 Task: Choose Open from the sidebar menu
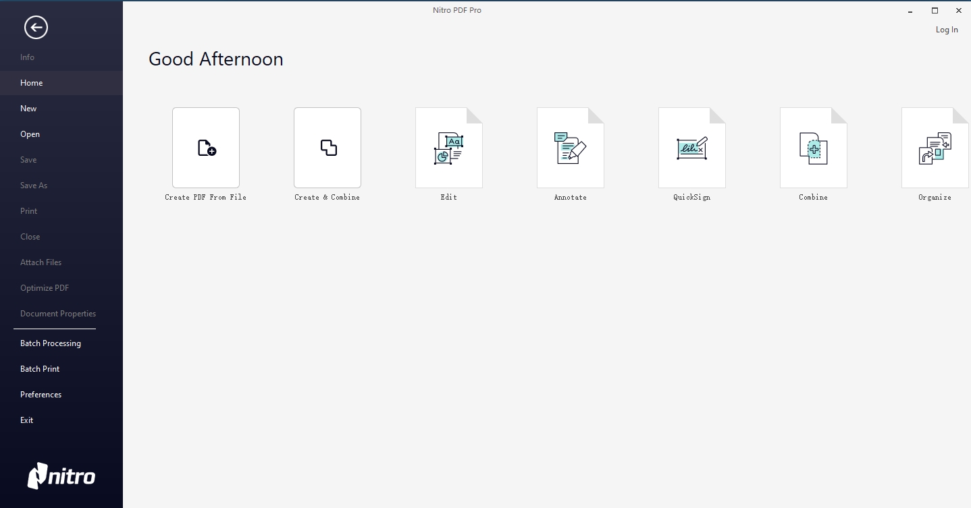coord(30,134)
